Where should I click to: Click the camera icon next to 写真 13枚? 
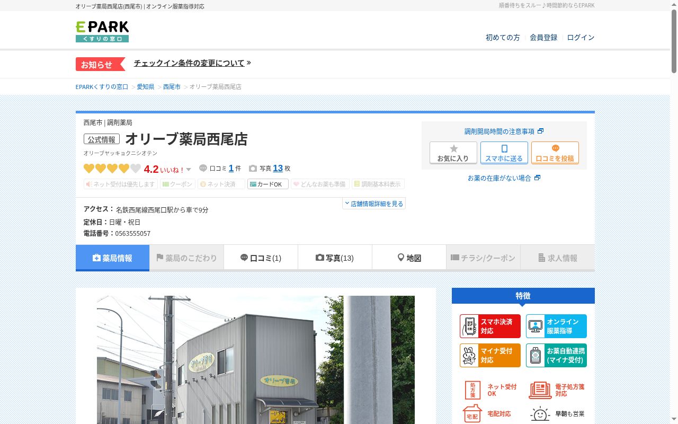pos(253,169)
